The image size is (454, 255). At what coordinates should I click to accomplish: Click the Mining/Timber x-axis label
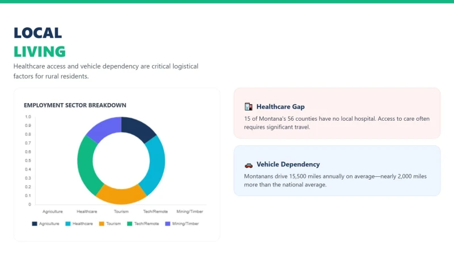coord(190,211)
